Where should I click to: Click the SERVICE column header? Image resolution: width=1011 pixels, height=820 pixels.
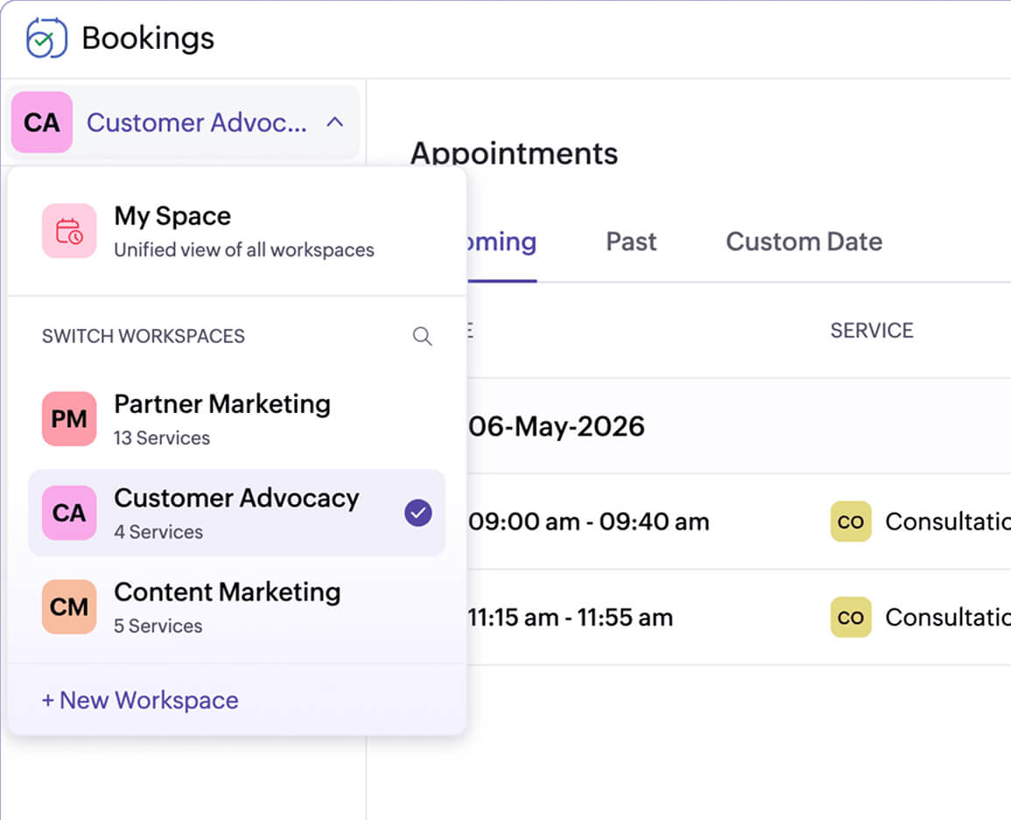pyautogui.click(x=872, y=331)
